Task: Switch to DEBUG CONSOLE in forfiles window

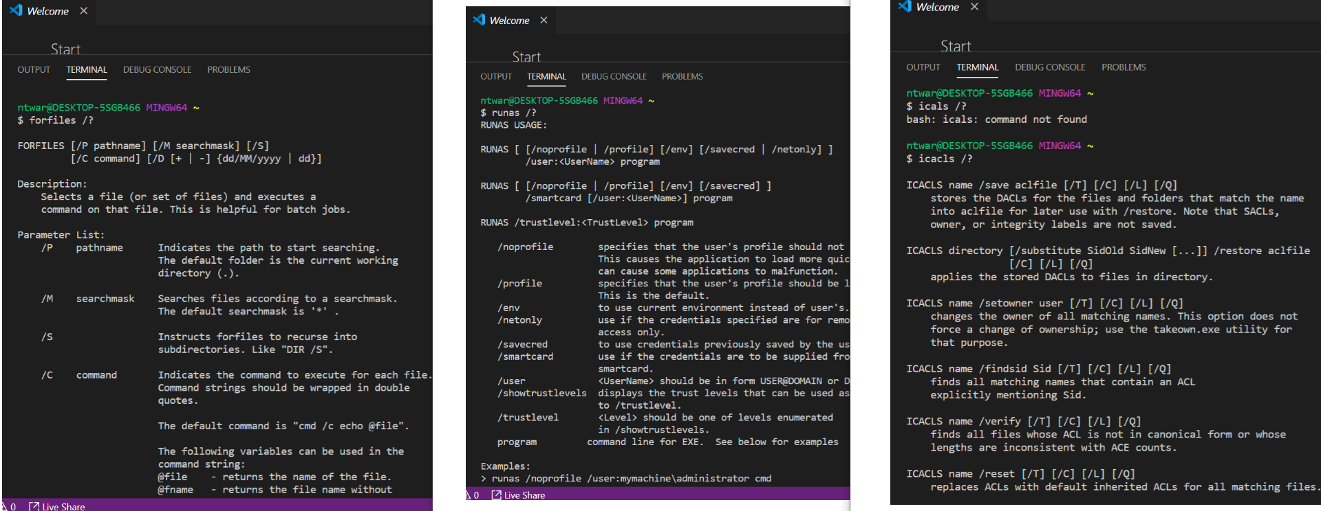Action: tap(157, 70)
